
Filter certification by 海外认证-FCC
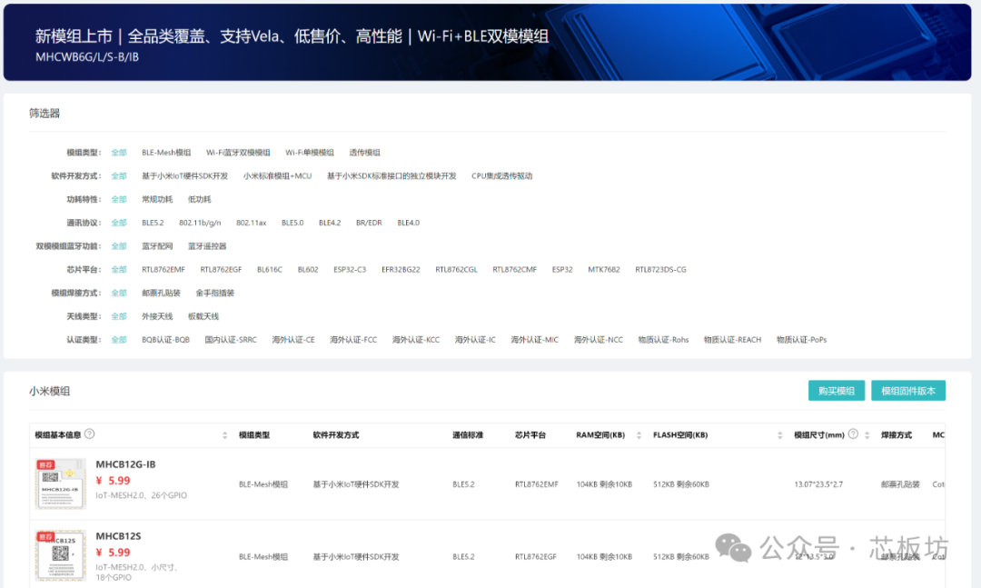pos(353,339)
